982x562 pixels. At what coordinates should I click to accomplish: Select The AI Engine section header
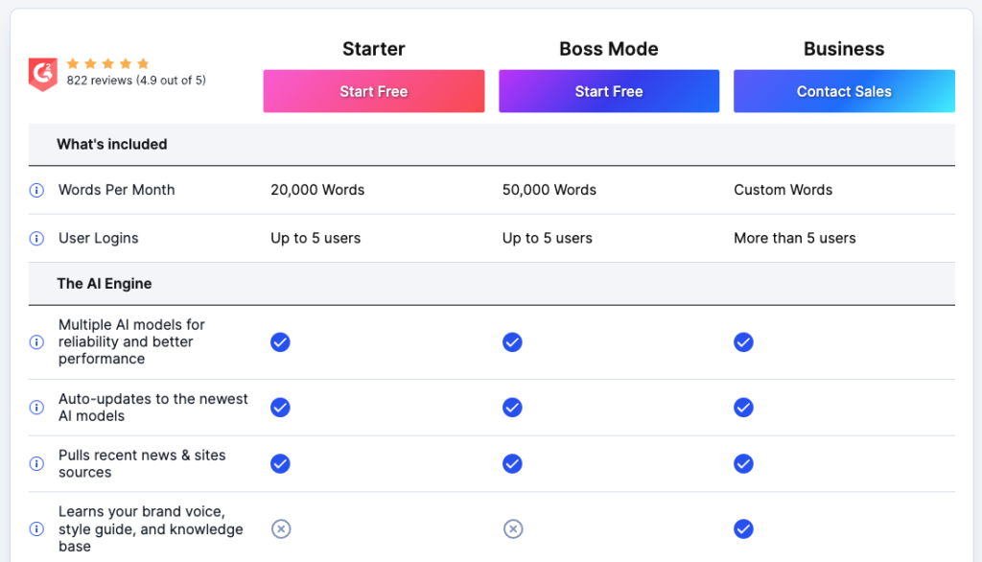click(492, 284)
